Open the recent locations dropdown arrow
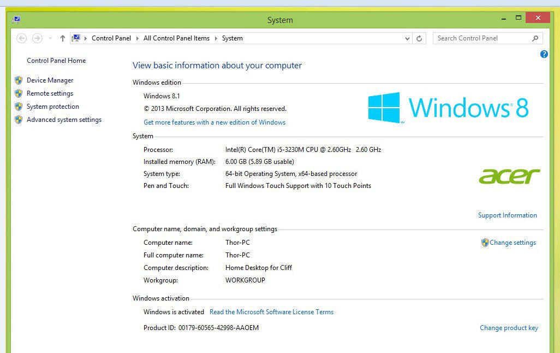 pos(50,38)
